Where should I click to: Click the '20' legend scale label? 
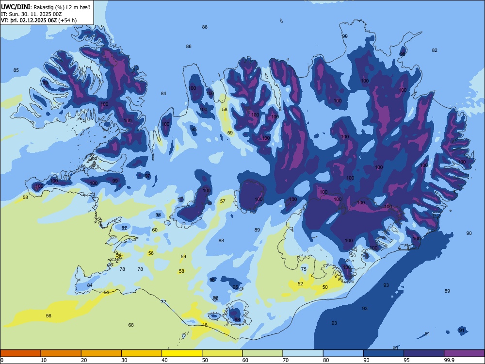click(x=84, y=360)
